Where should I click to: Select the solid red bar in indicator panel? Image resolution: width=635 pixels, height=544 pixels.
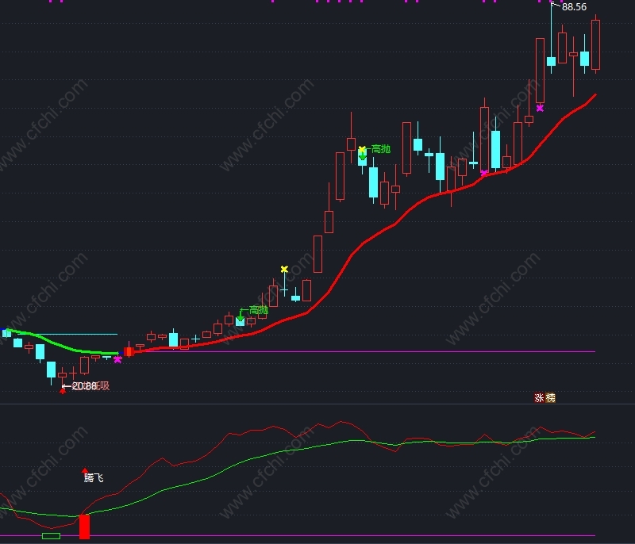click(x=84, y=527)
